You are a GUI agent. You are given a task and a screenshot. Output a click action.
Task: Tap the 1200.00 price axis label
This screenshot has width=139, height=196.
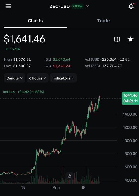[x=130, y=127]
